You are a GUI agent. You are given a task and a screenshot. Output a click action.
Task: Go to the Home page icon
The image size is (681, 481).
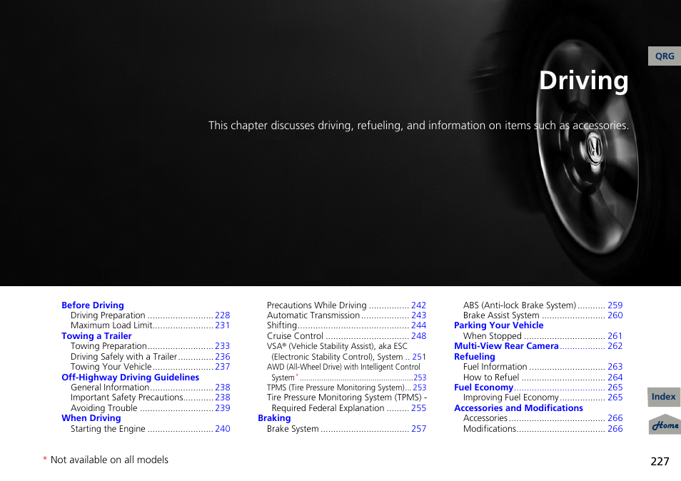665,424
